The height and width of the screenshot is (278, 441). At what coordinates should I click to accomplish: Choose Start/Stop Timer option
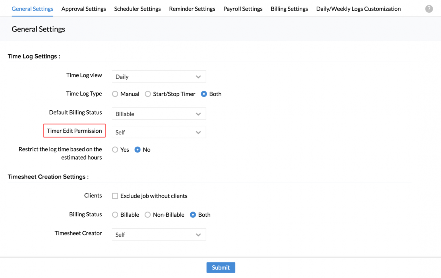point(148,94)
